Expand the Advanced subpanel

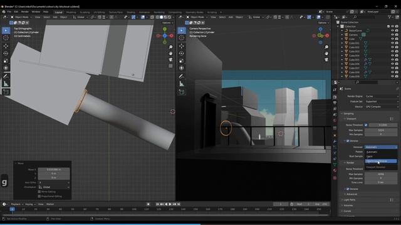click(x=351, y=194)
